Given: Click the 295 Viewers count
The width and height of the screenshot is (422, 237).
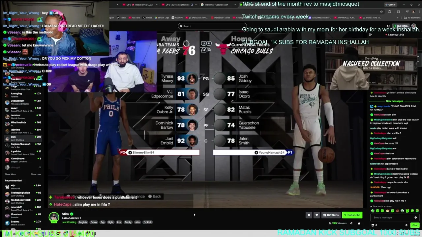Looking at the screenshot, I should [338, 223].
